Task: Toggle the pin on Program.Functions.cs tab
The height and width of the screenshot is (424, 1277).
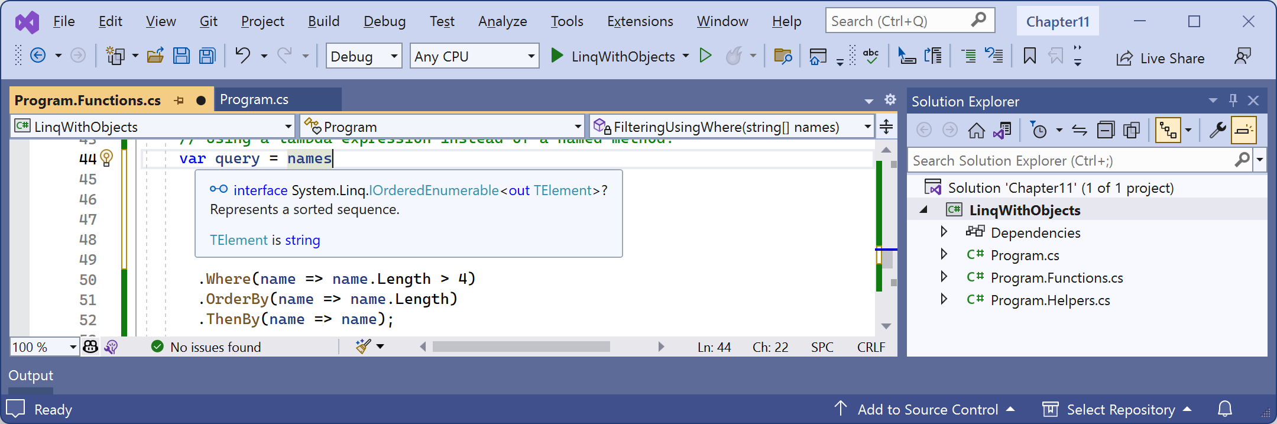Action: (179, 101)
